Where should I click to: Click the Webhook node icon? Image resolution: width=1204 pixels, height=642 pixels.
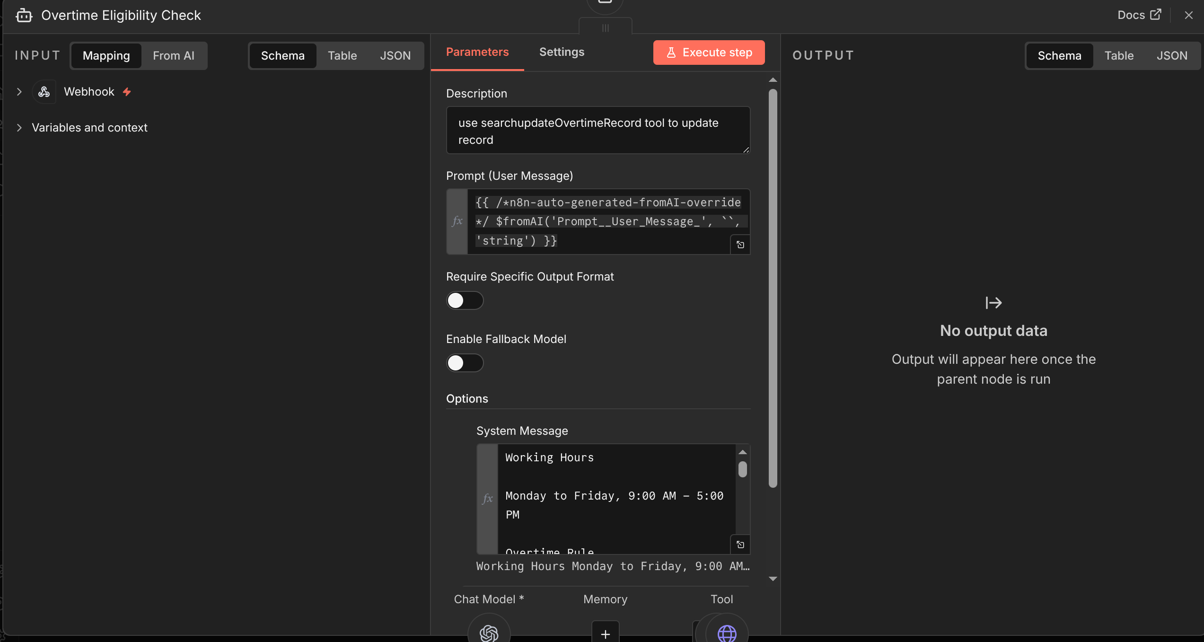(44, 91)
